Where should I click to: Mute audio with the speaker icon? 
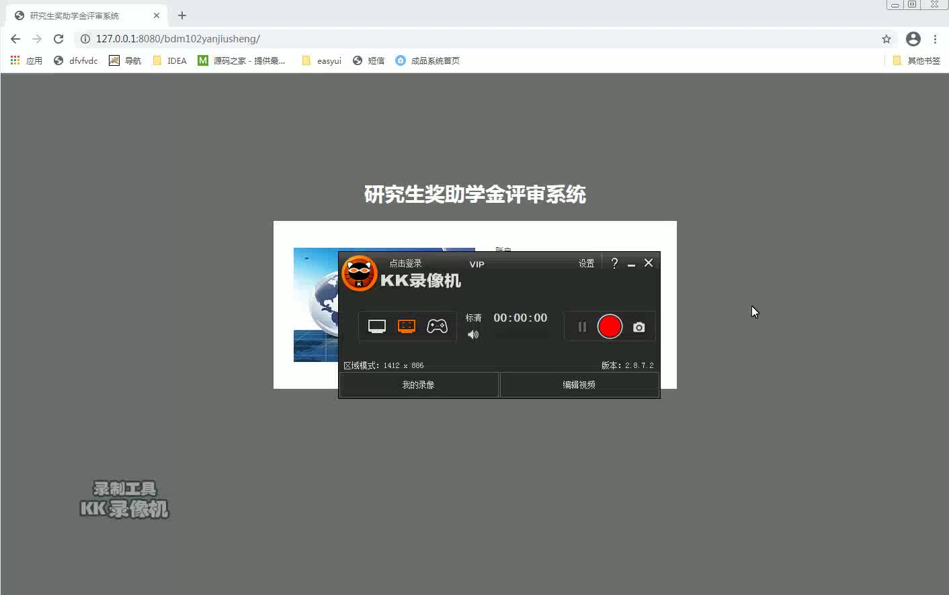click(x=473, y=334)
